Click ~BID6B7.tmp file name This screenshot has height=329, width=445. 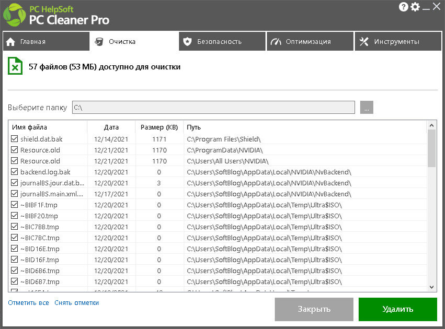coord(40,281)
